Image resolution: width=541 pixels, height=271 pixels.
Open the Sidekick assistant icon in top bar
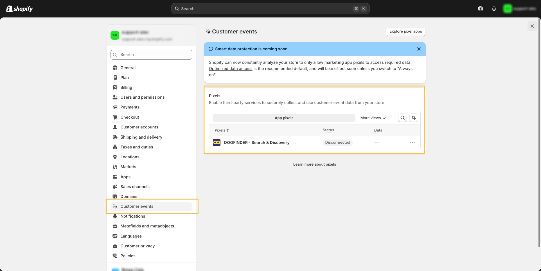tap(480, 9)
